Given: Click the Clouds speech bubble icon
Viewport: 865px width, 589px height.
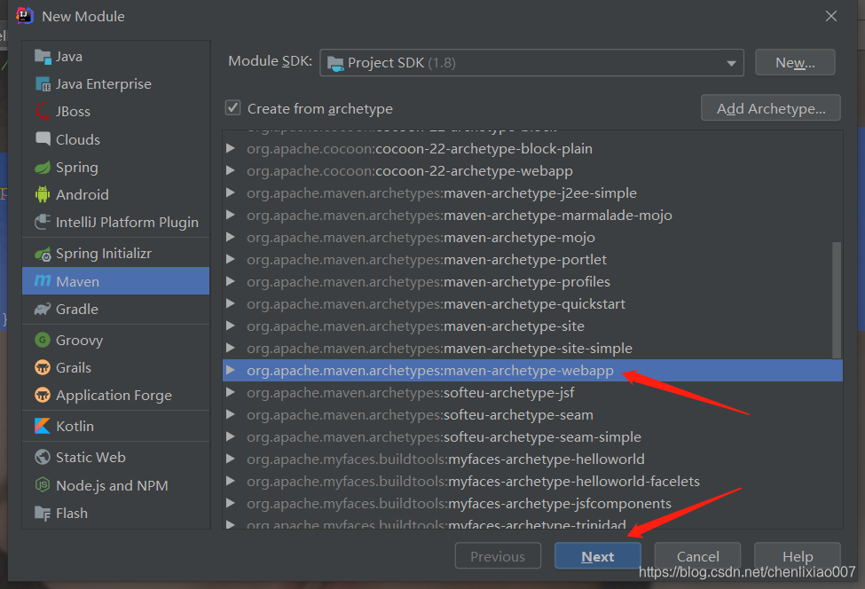Looking at the screenshot, I should (x=43, y=138).
